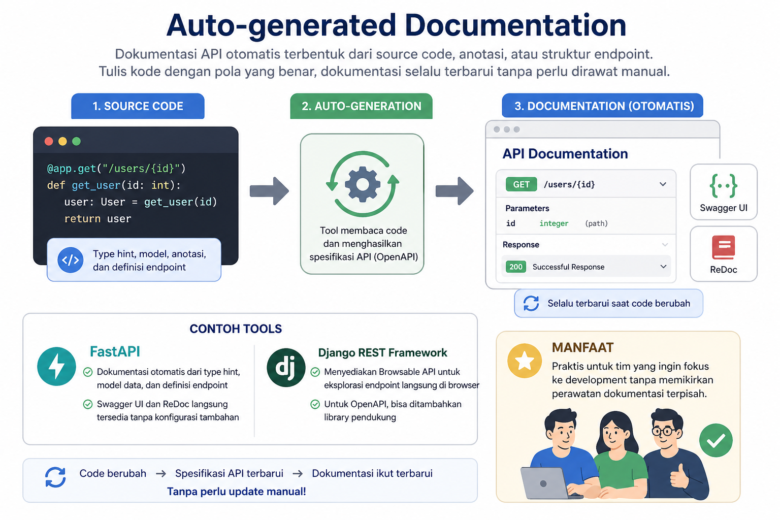
Task: Click the FastAPI lightning bolt logo
Action: tap(56, 366)
